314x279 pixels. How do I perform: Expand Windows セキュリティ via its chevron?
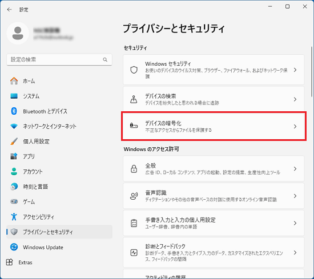tap(295, 70)
